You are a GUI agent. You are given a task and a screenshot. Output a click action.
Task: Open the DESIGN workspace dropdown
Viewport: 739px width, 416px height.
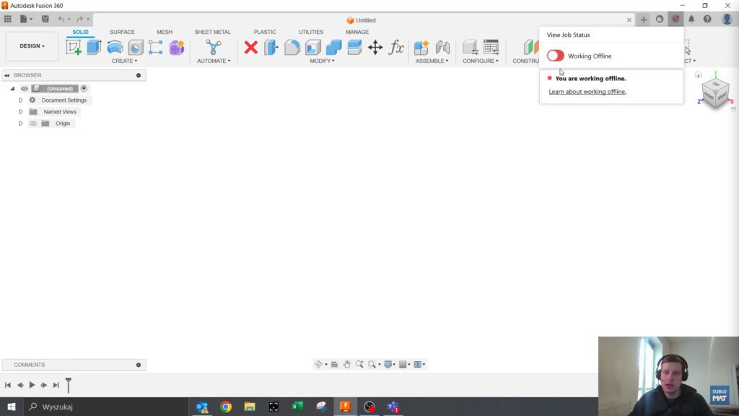[x=32, y=46]
